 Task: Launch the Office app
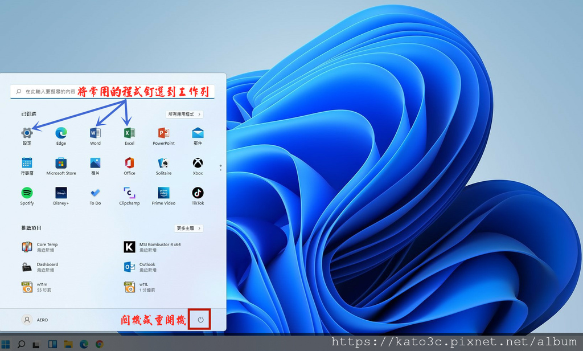pyautogui.click(x=129, y=166)
